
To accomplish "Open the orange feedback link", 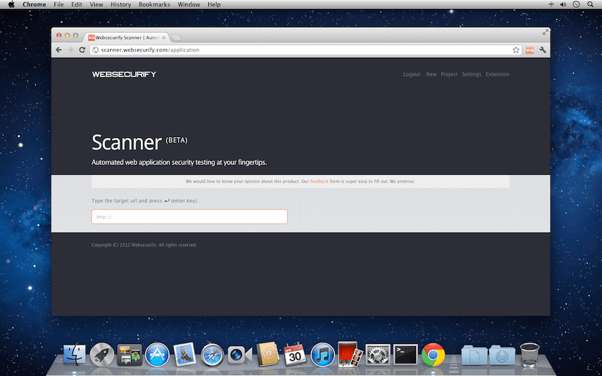I will (319, 182).
